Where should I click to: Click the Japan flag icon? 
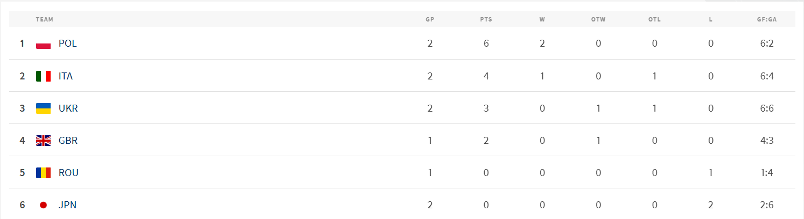(43, 205)
